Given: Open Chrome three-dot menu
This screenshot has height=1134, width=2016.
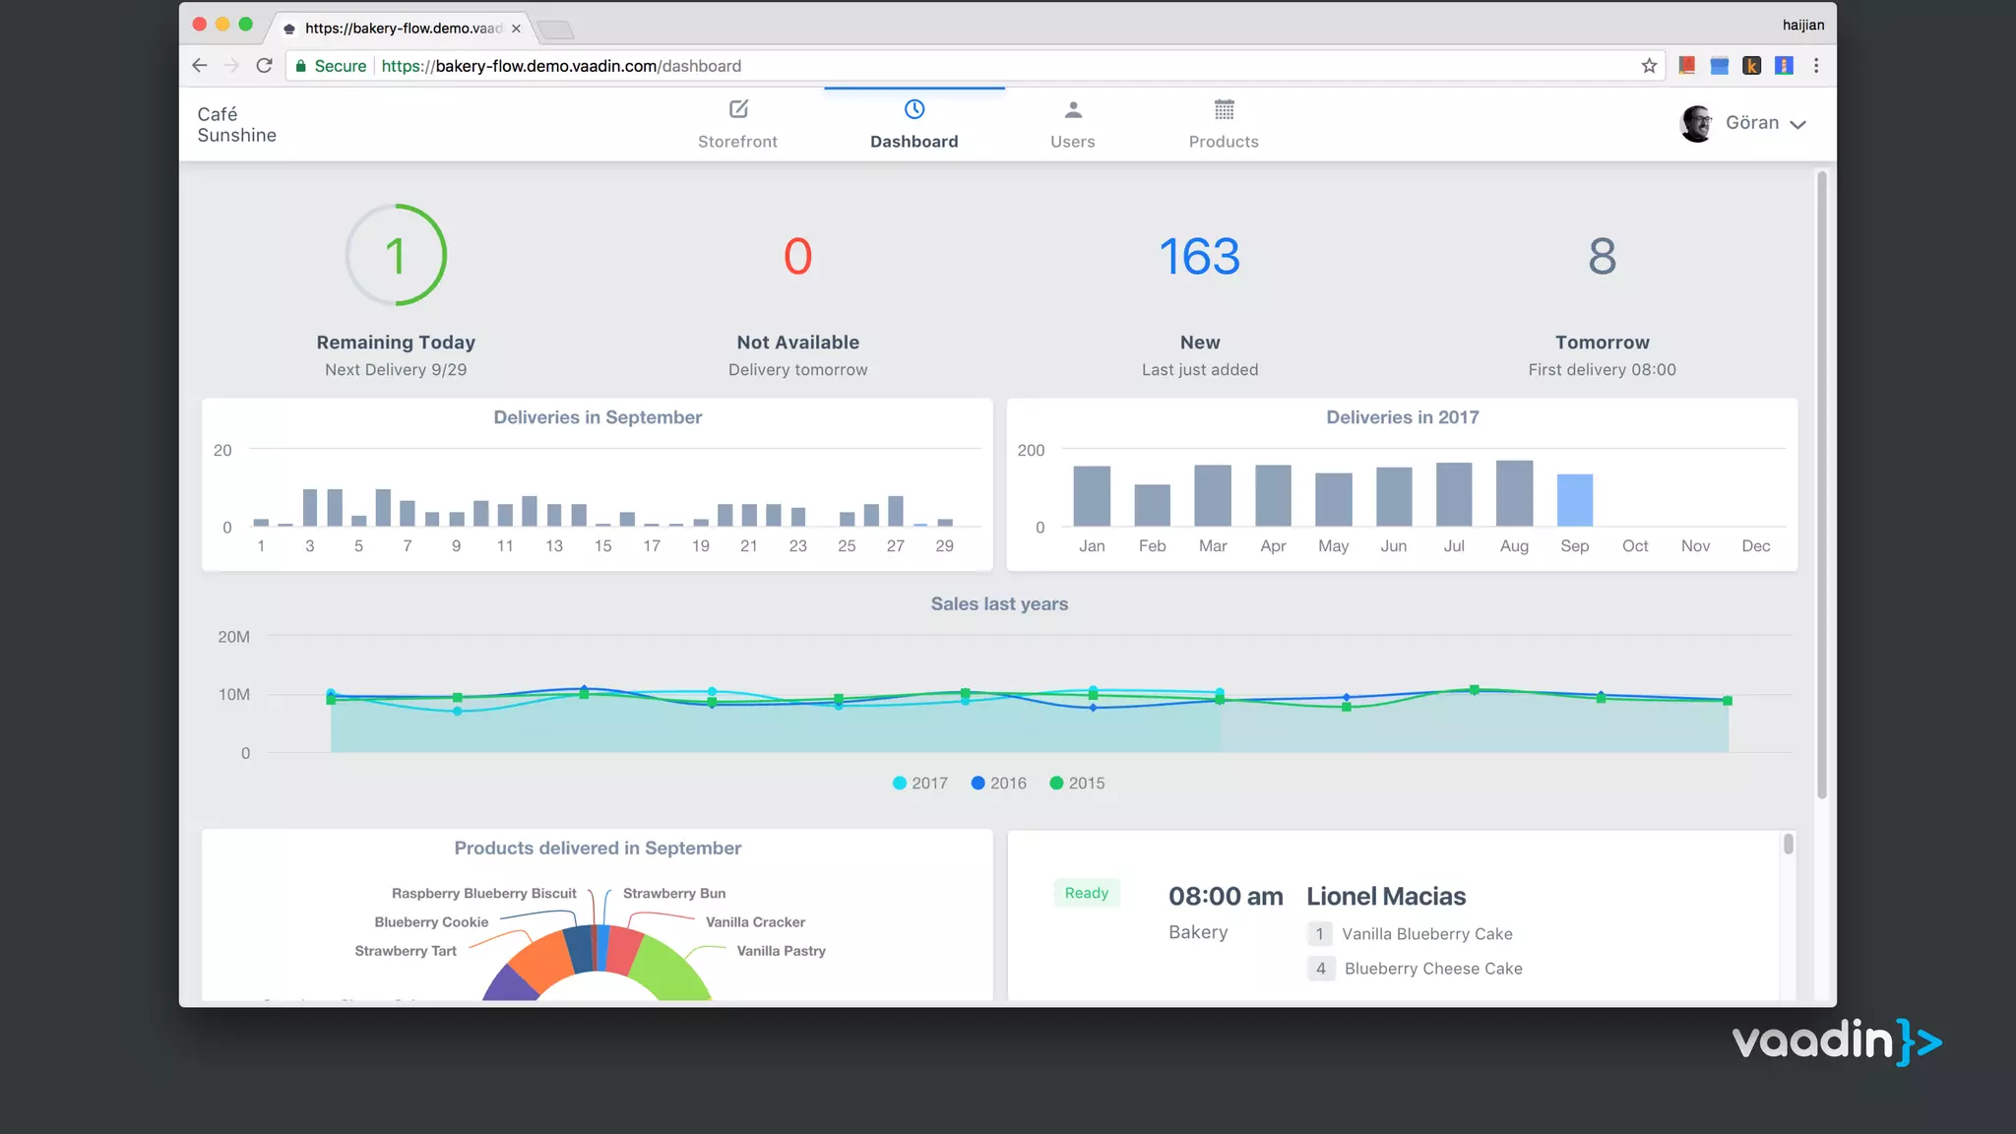Looking at the screenshot, I should coord(1816,66).
